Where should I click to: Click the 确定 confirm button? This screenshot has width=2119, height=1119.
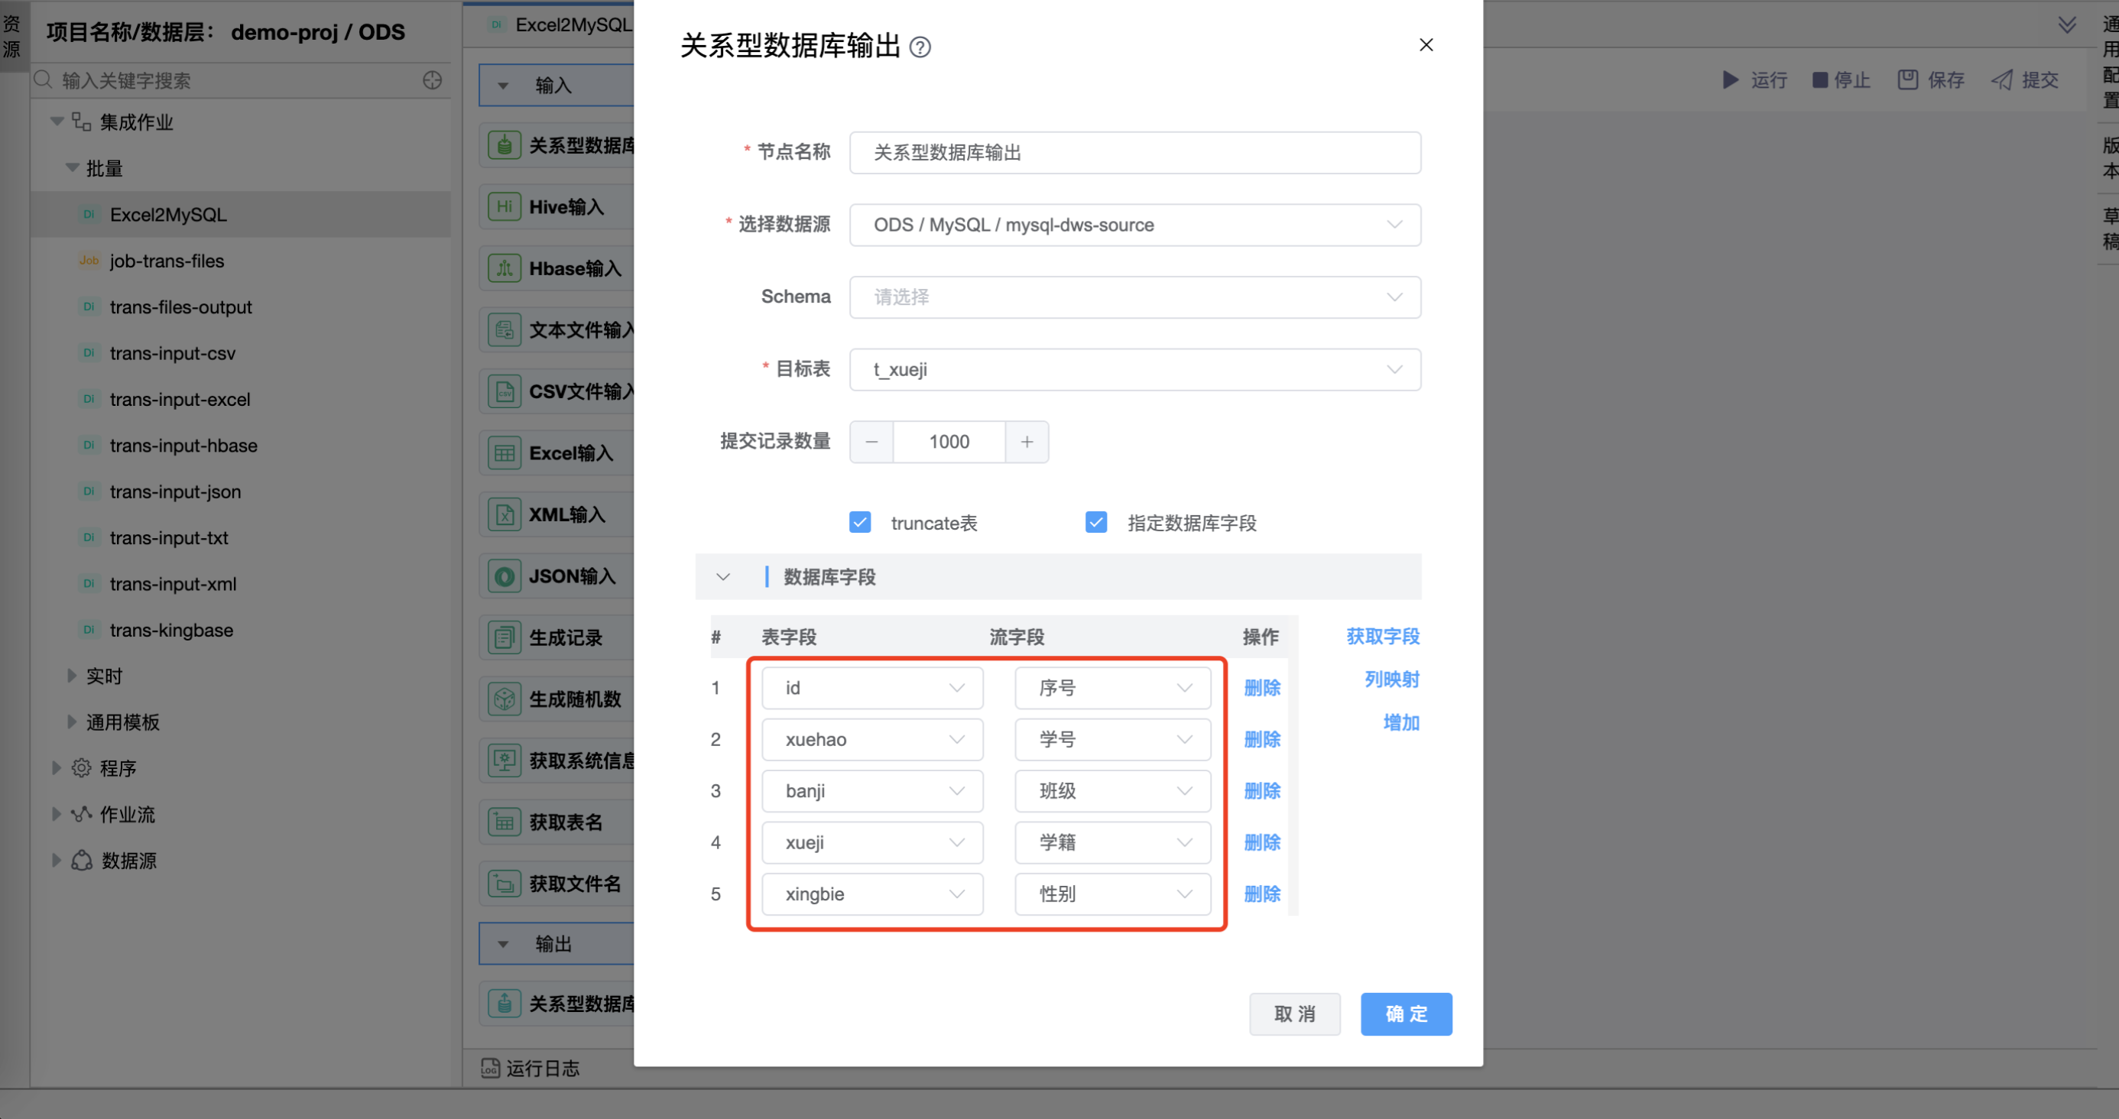point(1405,1014)
